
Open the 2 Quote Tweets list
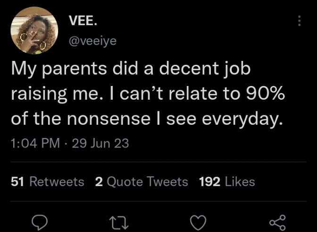(x=142, y=181)
